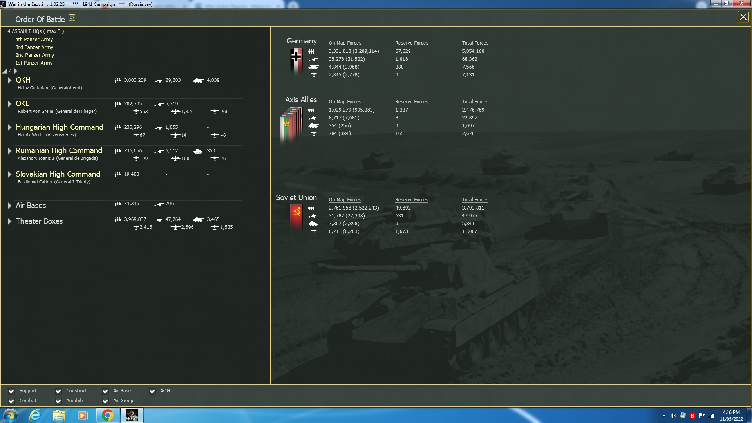The image size is (752, 423).
Task: Click War in the East taskbar icon
Action: click(x=132, y=415)
